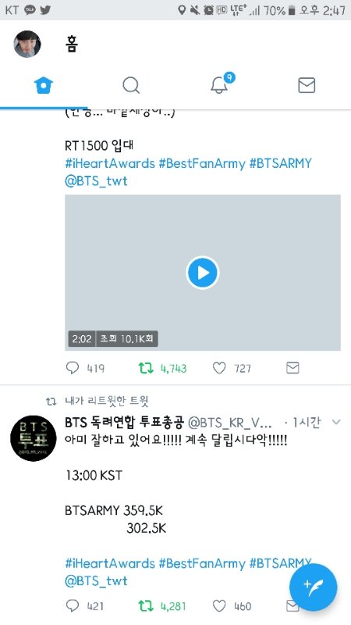Toggle retweet on tweet with 4,743

pyautogui.click(x=146, y=368)
